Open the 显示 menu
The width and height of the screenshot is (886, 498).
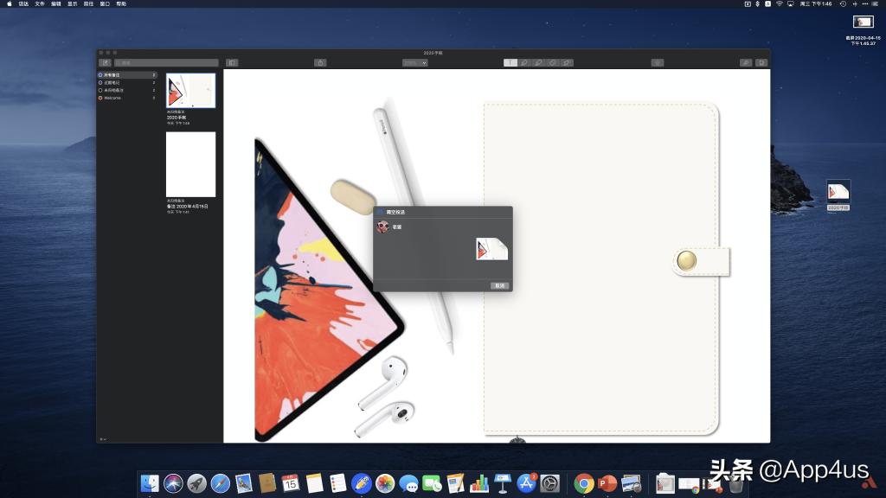click(73, 4)
